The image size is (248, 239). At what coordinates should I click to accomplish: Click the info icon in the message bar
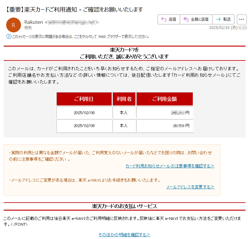tap(9, 36)
